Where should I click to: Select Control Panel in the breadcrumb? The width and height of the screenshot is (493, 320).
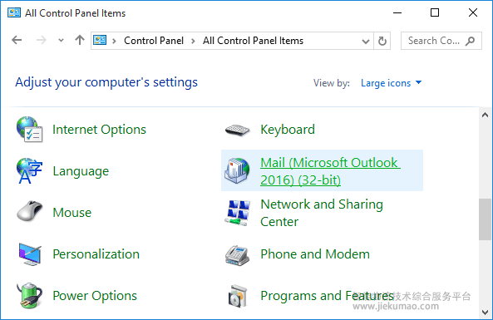(x=154, y=41)
